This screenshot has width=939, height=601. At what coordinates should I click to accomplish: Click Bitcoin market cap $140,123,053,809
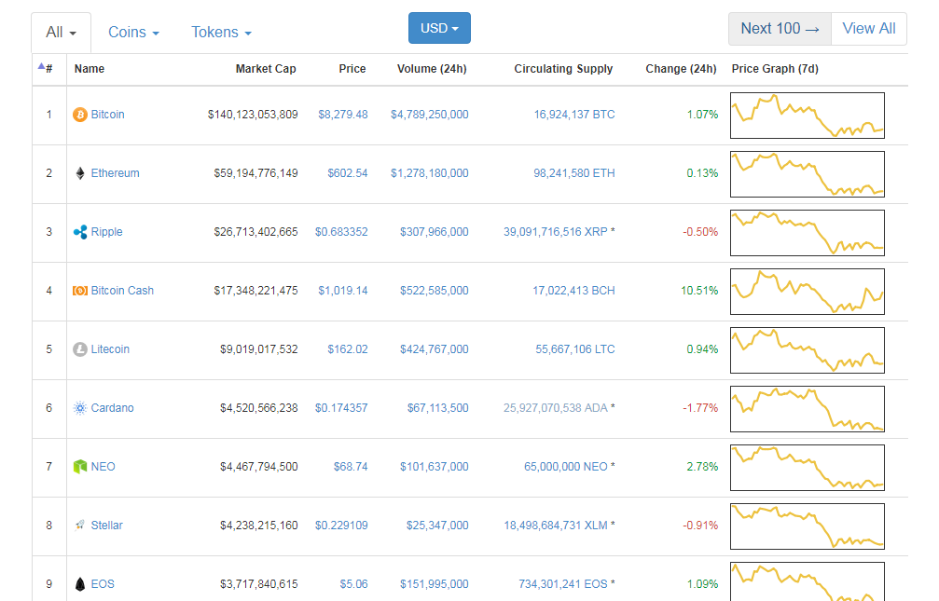[253, 115]
